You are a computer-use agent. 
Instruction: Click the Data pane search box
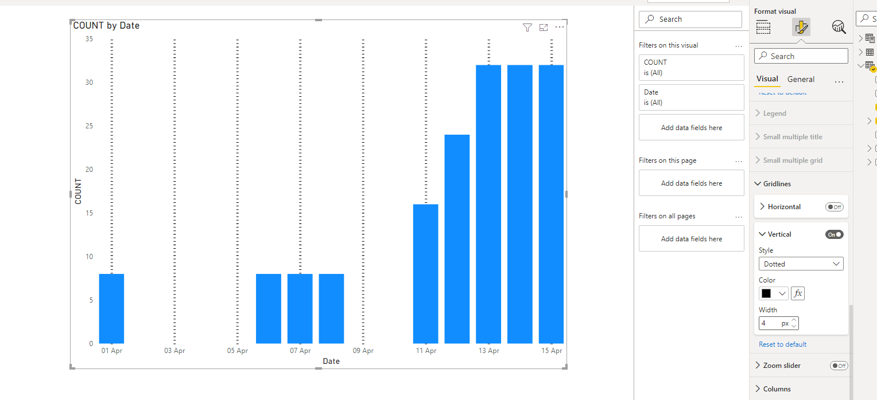[x=867, y=19]
